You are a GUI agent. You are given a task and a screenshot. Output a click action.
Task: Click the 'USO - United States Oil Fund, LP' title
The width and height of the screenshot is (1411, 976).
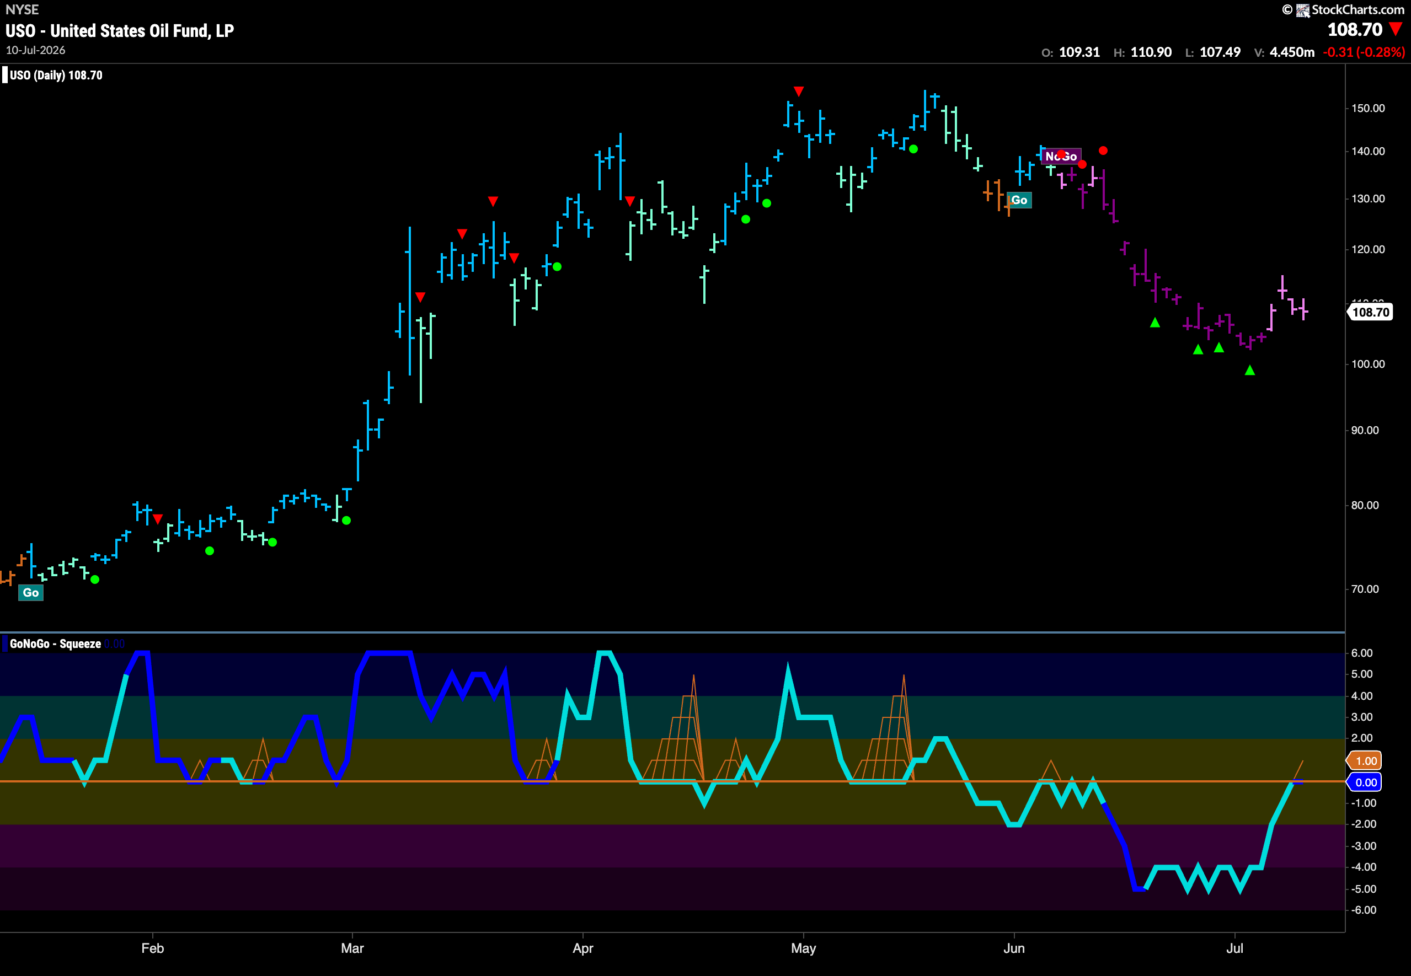(120, 30)
